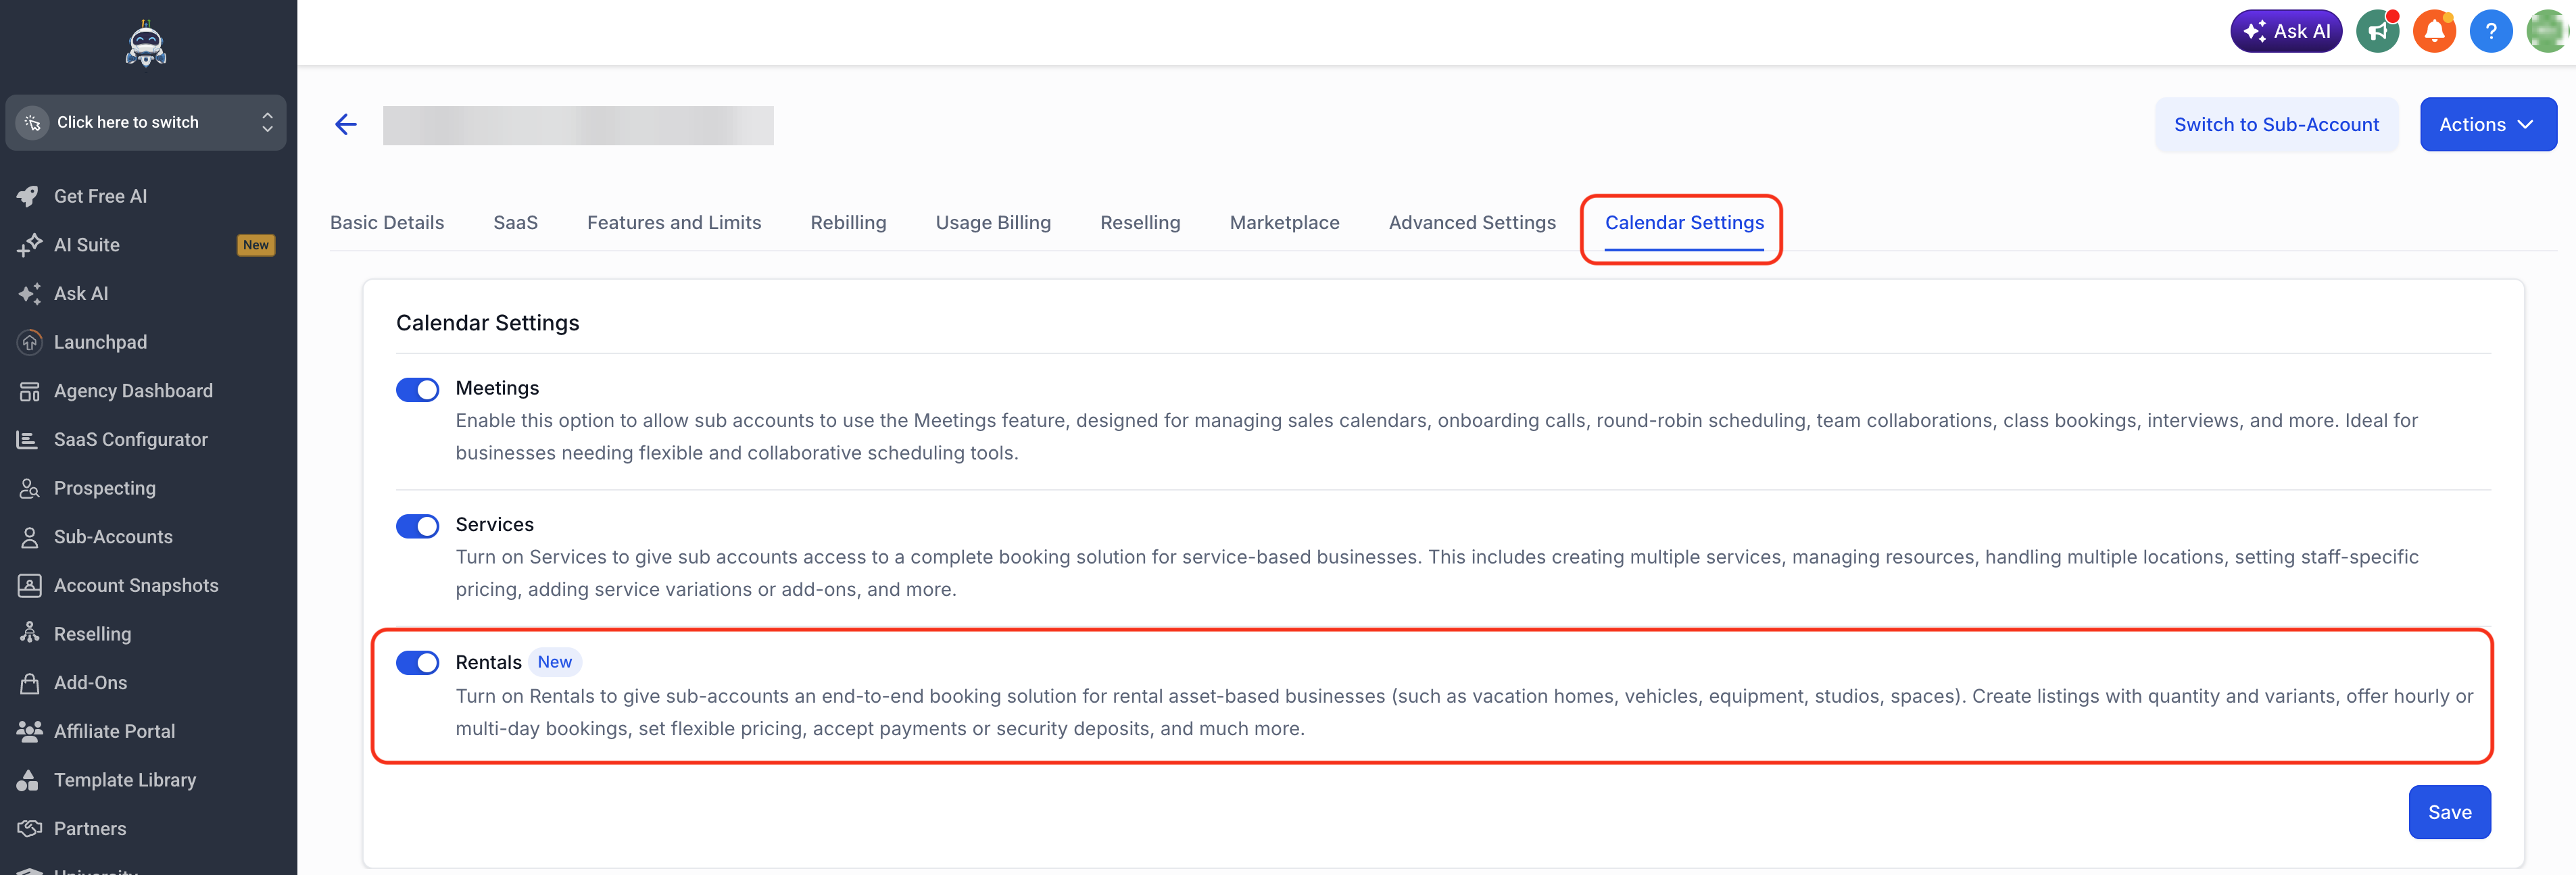Toggle the Rentals switch
Screen dimensions: 2576x875
coord(418,662)
